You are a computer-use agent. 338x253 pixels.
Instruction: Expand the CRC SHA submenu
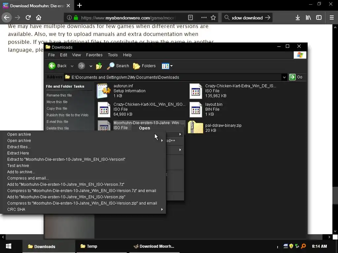[83, 209]
